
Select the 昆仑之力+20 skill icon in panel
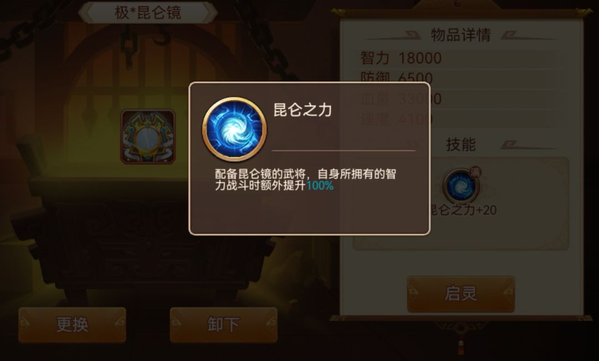coord(461,186)
